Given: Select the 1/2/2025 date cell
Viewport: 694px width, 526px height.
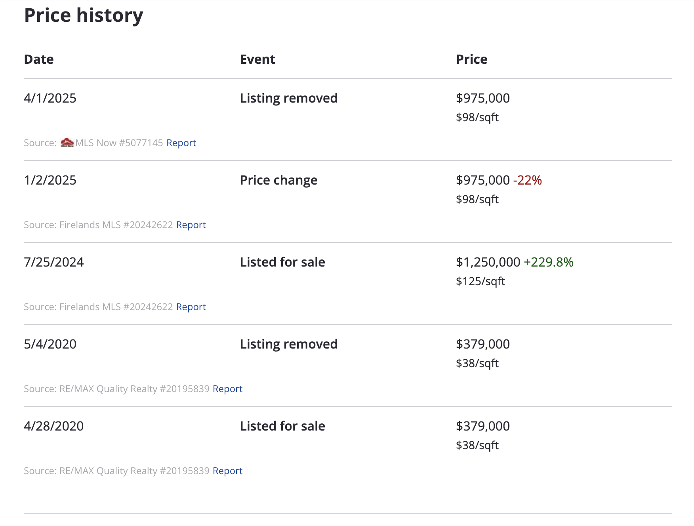Looking at the screenshot, I should coord(50,180).
